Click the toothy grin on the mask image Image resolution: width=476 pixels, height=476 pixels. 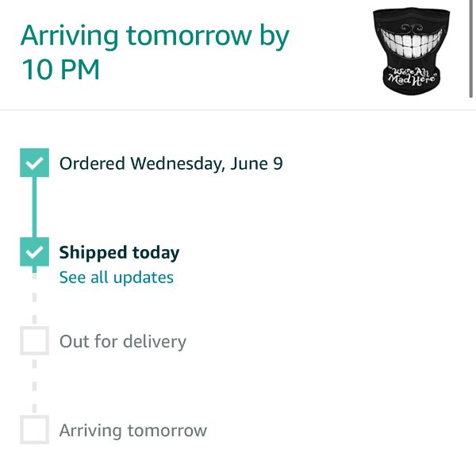410,44
